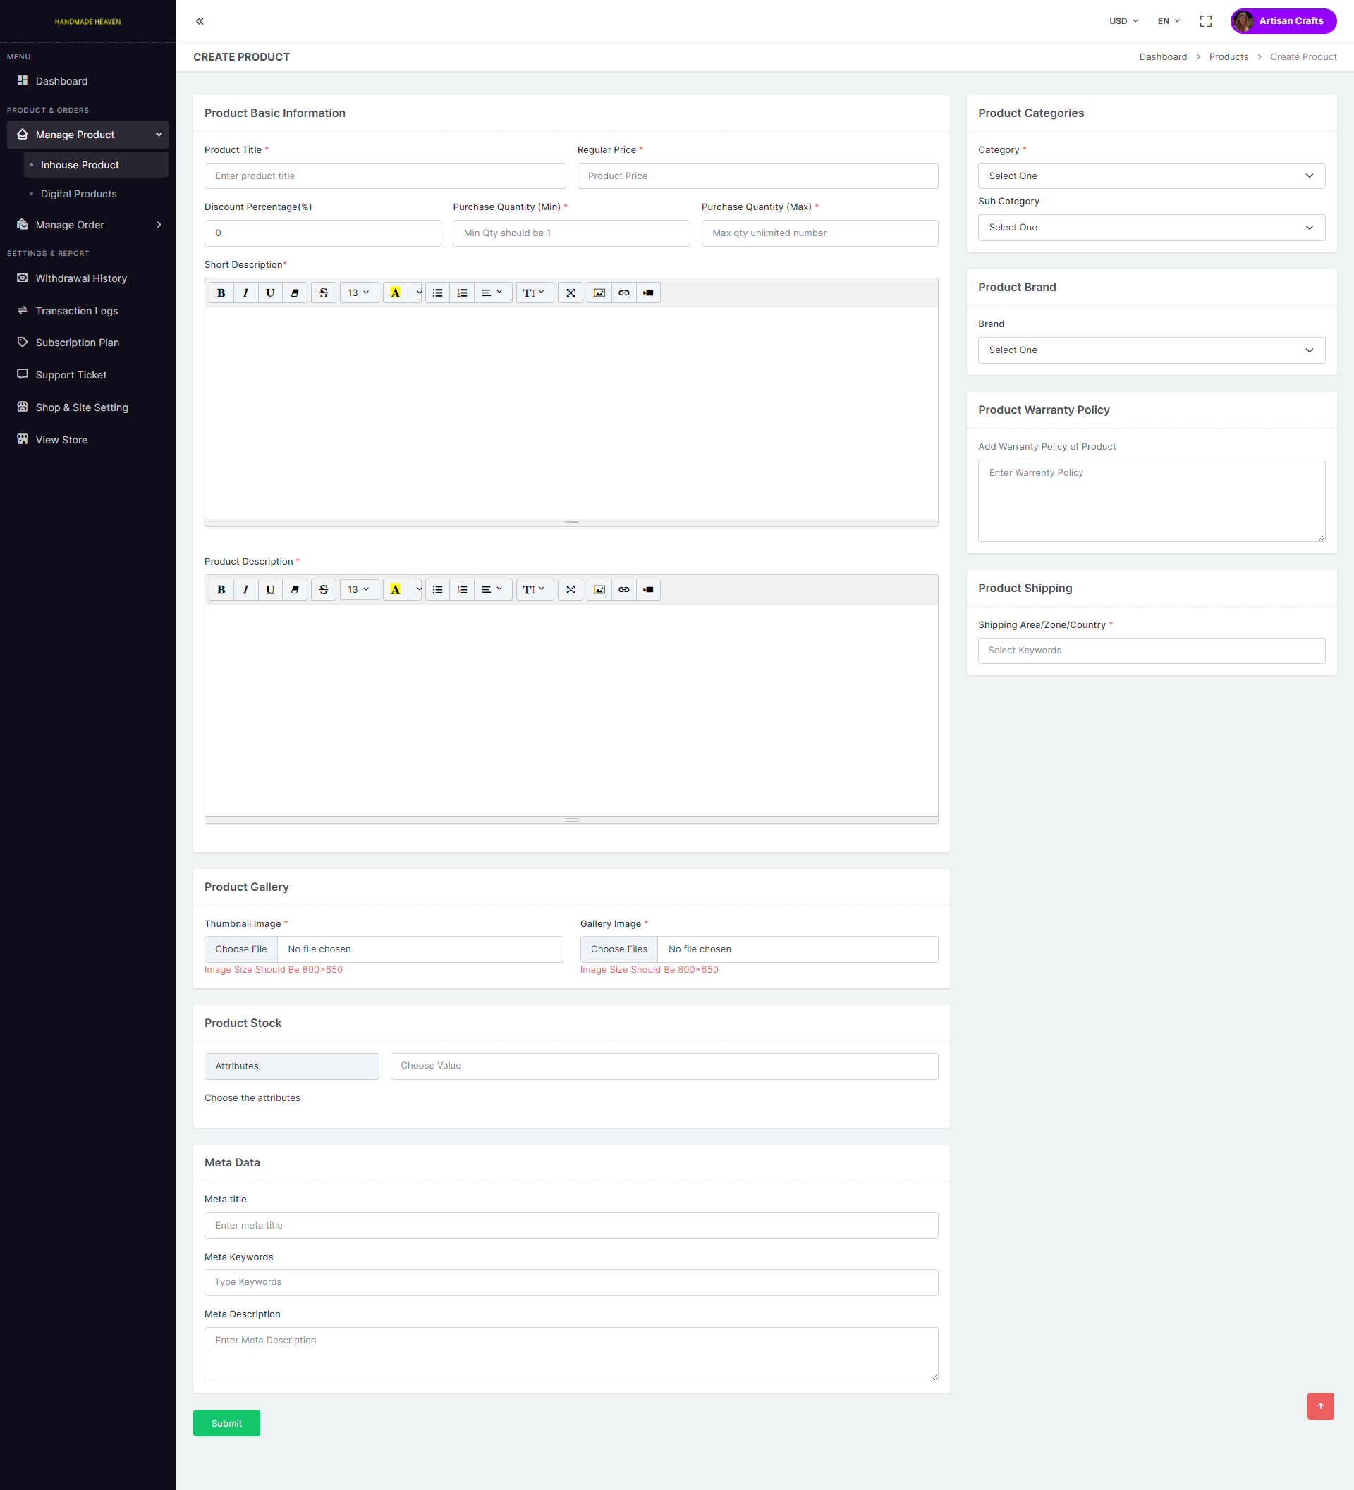Click the browser fullscreen icon in header
Viewport: 1354px width, 1490px height.
[1205, 20]
